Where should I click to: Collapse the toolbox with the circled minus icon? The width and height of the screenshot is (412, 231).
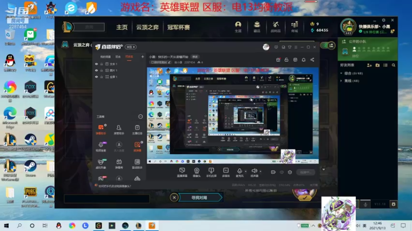click(x=140, y=117)
